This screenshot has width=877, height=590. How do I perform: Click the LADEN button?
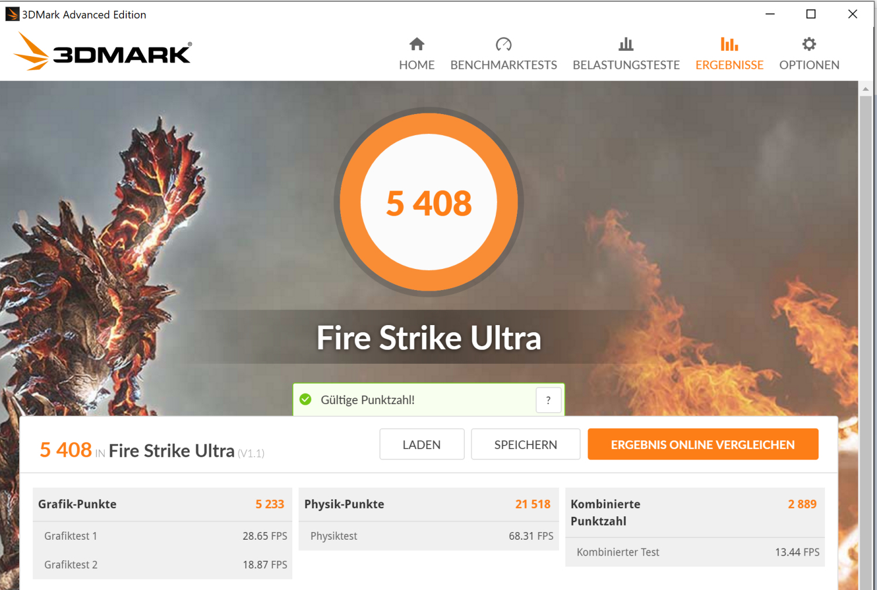(422, 444)
